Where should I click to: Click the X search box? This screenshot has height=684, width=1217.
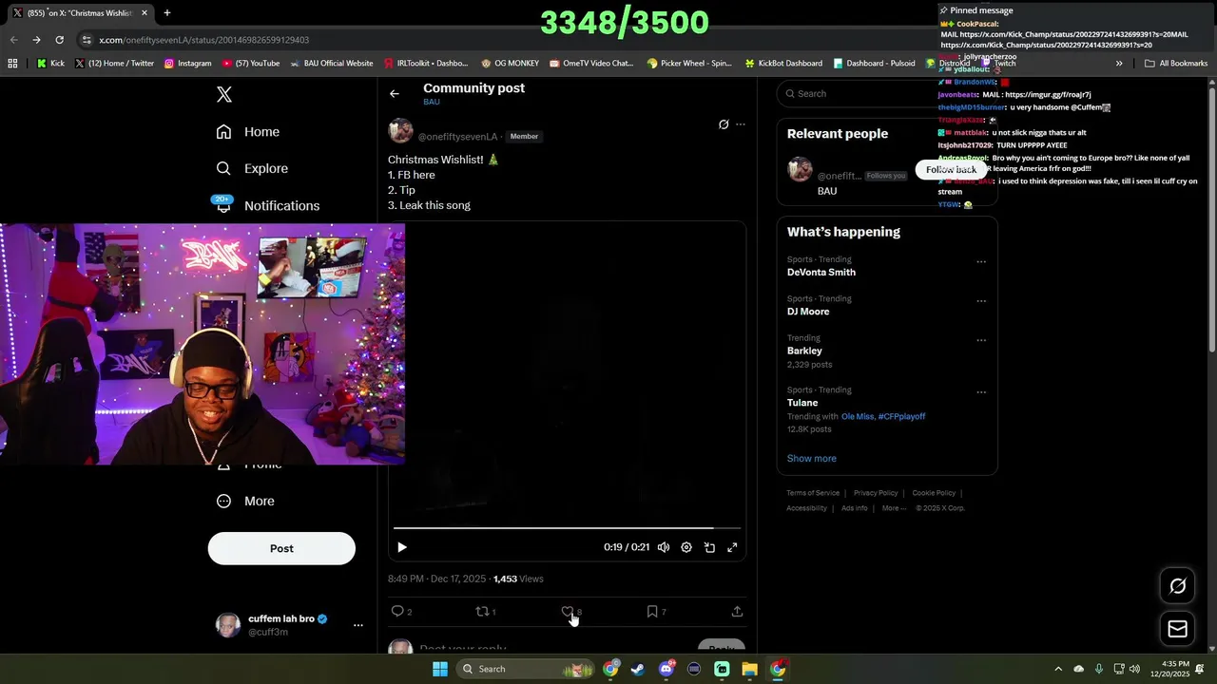[887, 94]
